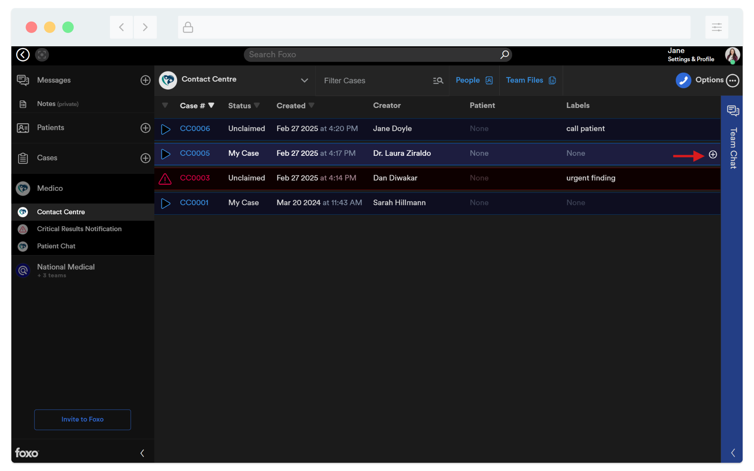This screenshot has width=754, height=471.
Task: Open the Created column sort arrow
Action: [311, 105]
